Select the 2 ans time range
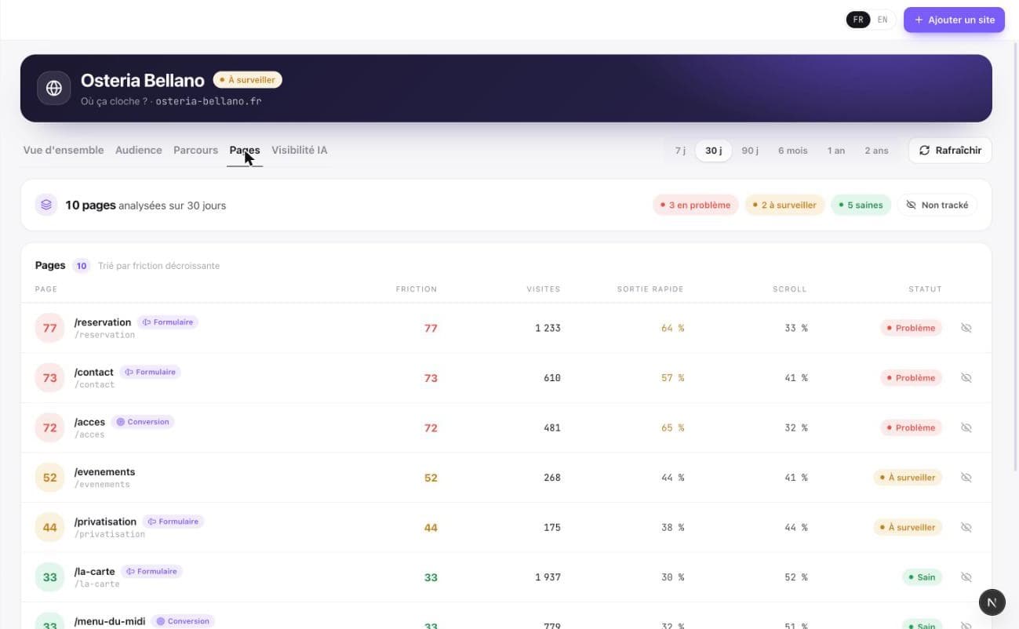This screenshot has height=629, width=1019. click(876, 151)
